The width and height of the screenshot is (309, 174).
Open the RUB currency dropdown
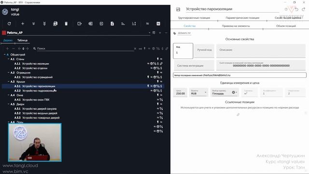(x=198, y=92)
